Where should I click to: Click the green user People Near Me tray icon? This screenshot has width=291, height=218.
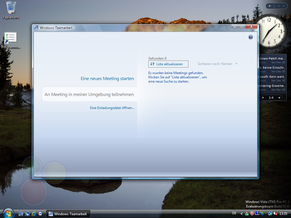pos(247,213)
